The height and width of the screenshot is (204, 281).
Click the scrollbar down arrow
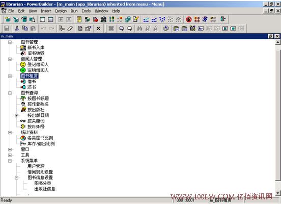click(277, 193)
